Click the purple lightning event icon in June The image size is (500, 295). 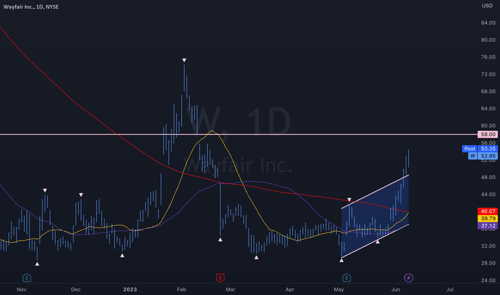[408, 278]
